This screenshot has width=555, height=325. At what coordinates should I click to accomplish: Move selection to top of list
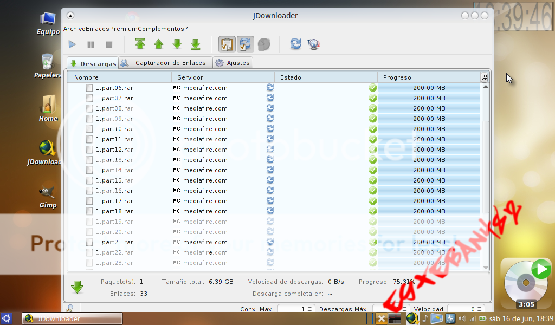tap(140, 44)
